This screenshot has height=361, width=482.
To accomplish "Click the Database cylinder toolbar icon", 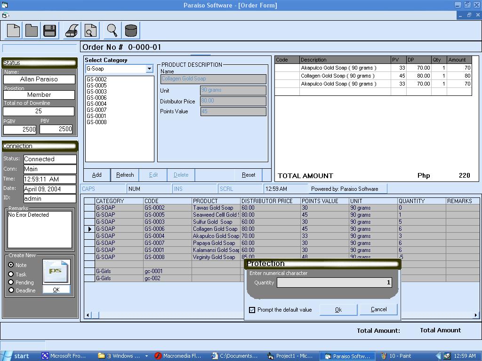I will (131, 31).
